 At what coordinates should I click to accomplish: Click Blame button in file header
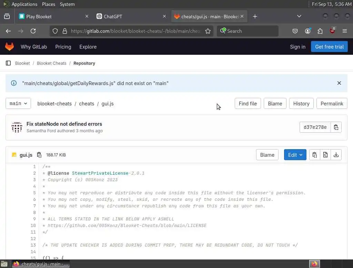[x=267, y=155]
